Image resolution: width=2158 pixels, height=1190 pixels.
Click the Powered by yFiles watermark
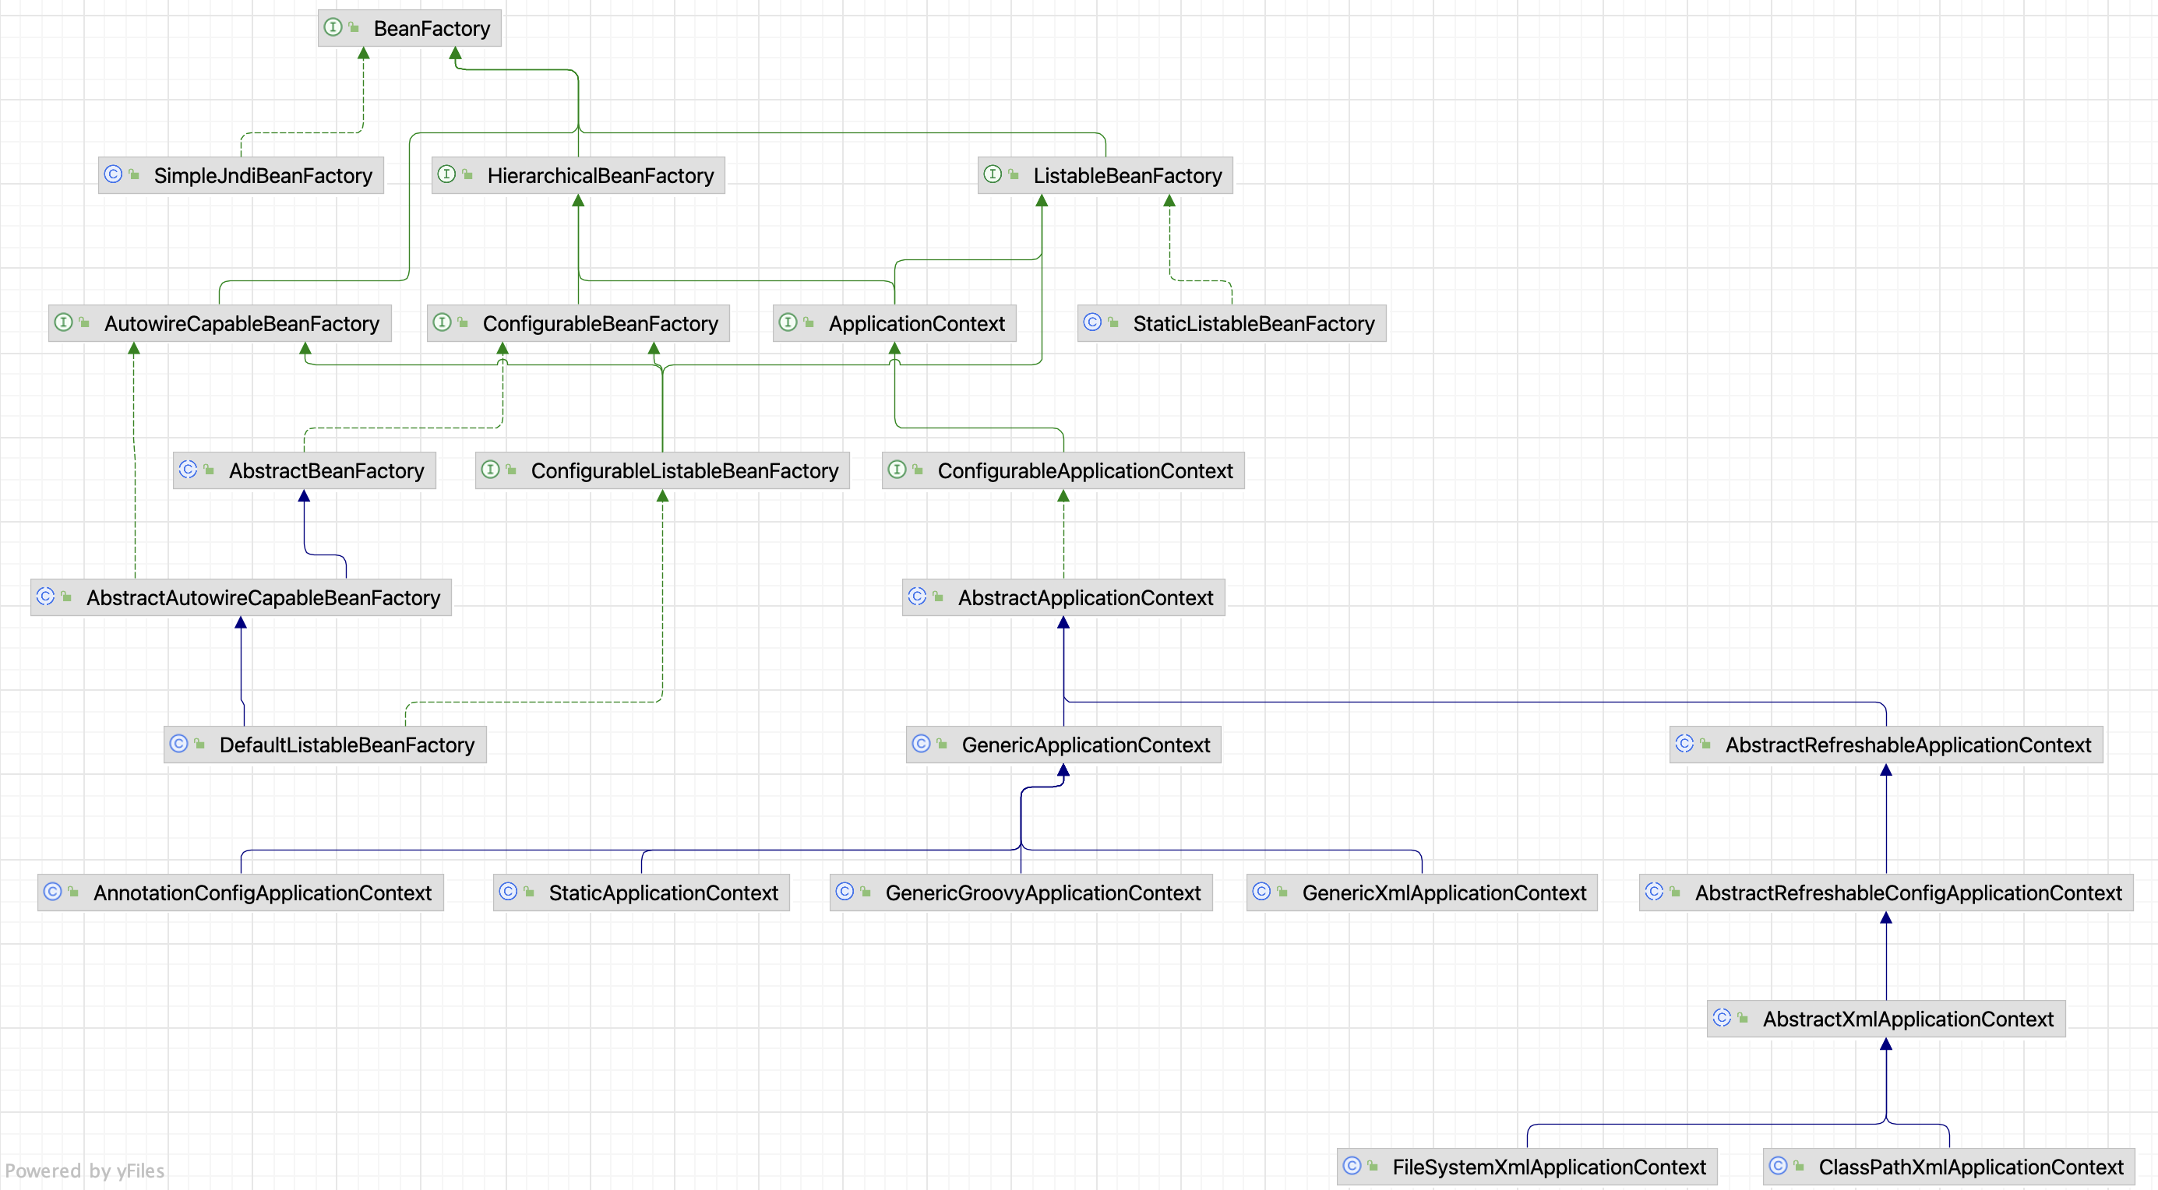click(85, 1171)
